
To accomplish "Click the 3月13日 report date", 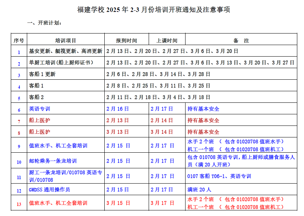I will click(117, 132).
